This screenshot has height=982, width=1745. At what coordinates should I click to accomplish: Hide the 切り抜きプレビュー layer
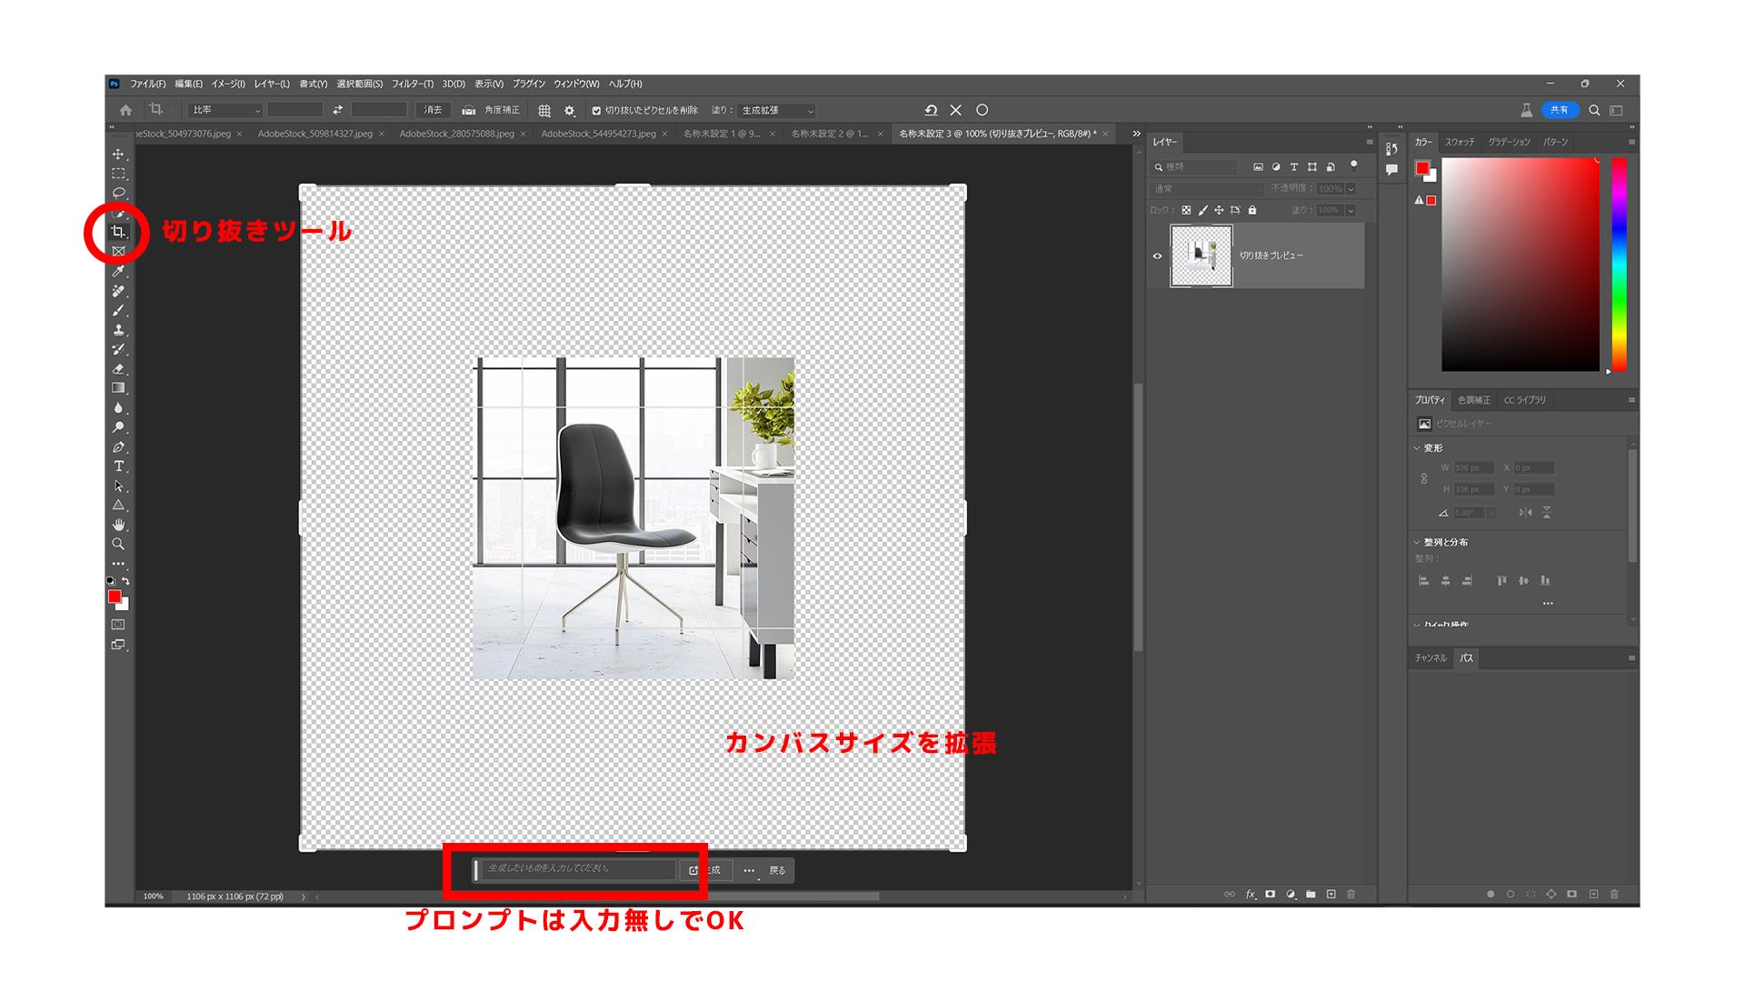click(1156, 256)
